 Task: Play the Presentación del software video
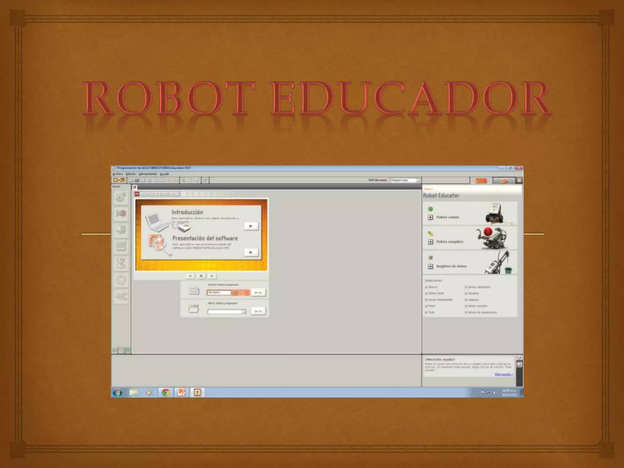tap(251, 252)
